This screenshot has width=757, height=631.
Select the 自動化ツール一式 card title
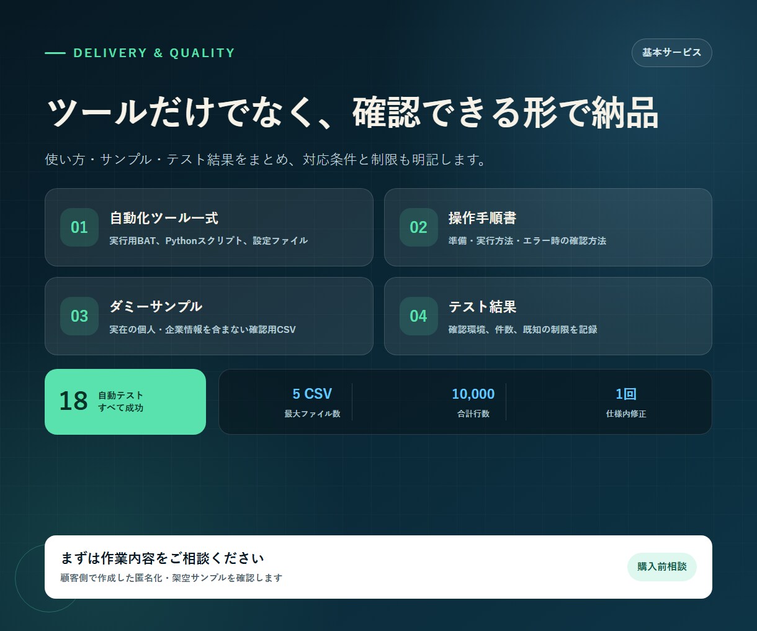164,218
